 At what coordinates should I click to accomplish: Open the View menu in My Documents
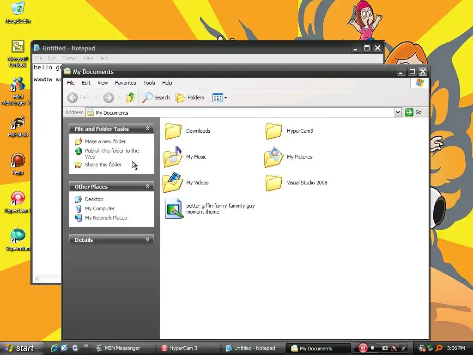click(103, 83)
